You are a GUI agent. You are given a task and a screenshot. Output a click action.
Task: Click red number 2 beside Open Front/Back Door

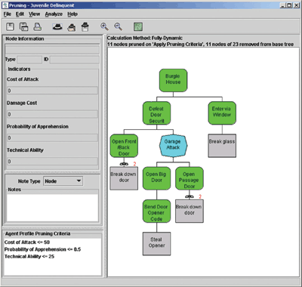pyautogui.click(x=134, y=164)
